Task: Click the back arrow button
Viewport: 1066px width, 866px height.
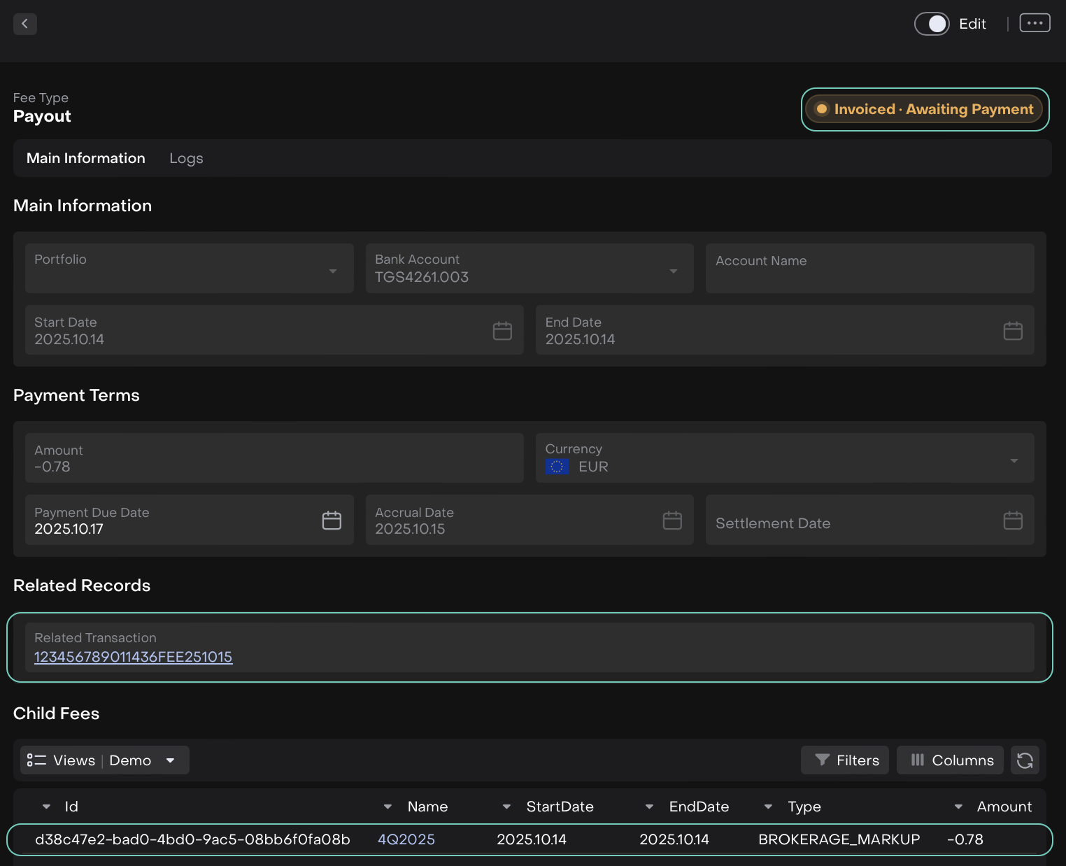Action: tap(25, 24)
